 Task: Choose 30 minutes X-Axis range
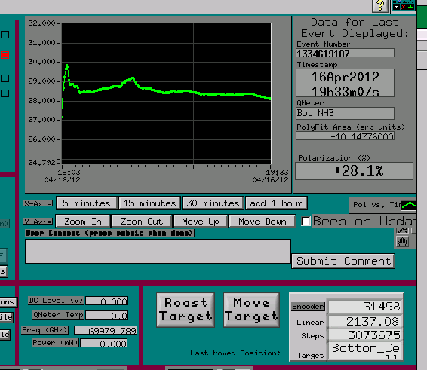[213, 203]
